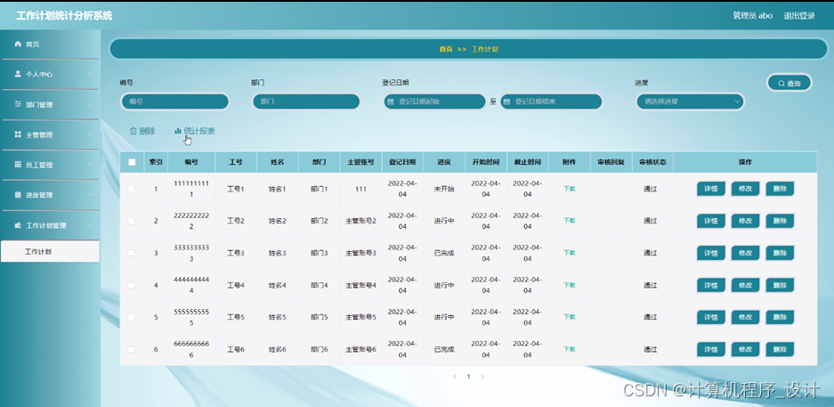Check the box for row 3
This screenshot has height=407, width=834.
pos(132,253)
